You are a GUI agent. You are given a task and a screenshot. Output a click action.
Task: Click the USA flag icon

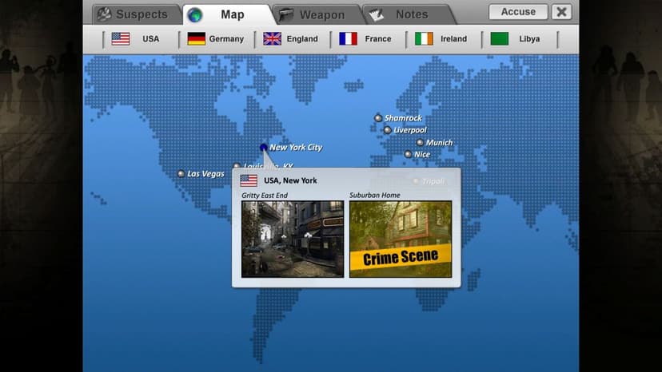(x=121, y=39)
